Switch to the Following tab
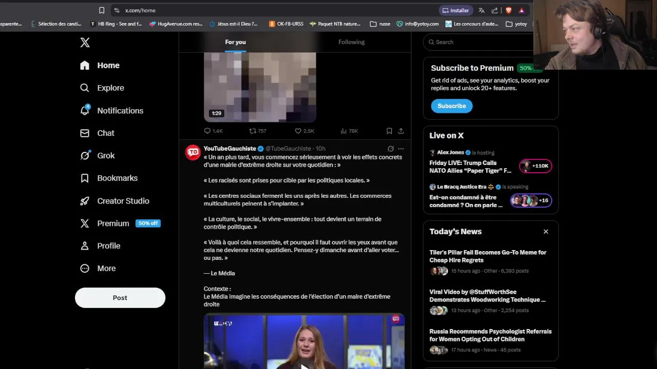657x369 pixels. coord(352,42)
